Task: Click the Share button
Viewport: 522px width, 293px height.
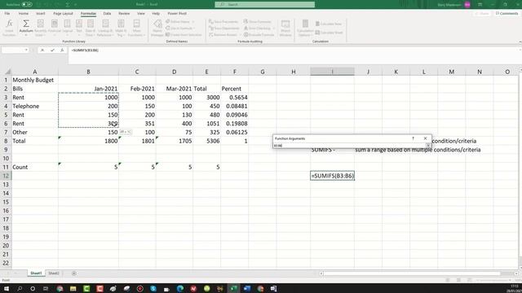Action: [482, 13]
